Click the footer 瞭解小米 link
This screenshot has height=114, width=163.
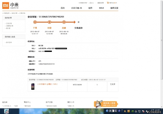[71, 106]
